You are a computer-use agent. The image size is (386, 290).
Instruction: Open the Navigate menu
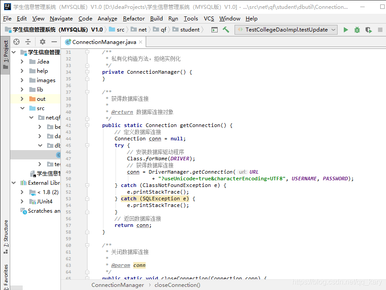pos(61,19)
